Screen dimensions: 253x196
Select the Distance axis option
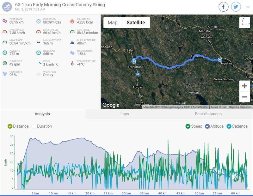click(18, 126)
